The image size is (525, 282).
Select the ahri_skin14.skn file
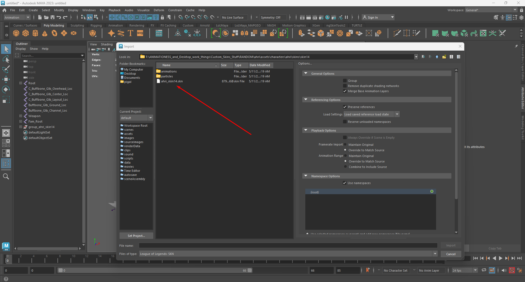pyautogui.click(x=172, y=81)
